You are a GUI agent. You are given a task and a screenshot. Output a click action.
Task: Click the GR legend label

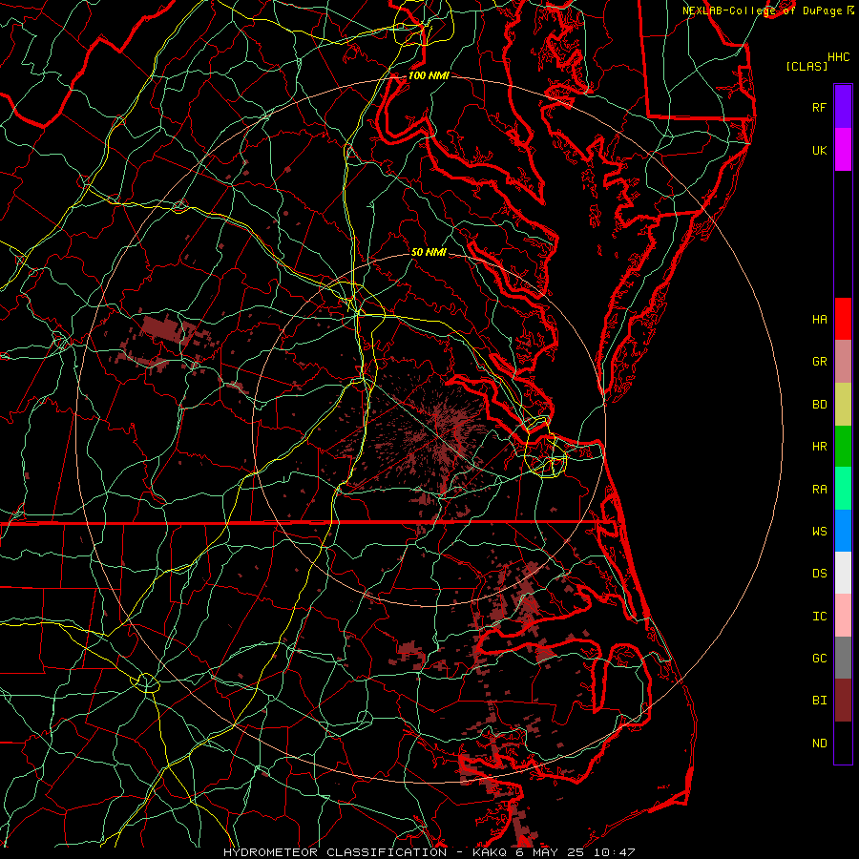point(819,362)
